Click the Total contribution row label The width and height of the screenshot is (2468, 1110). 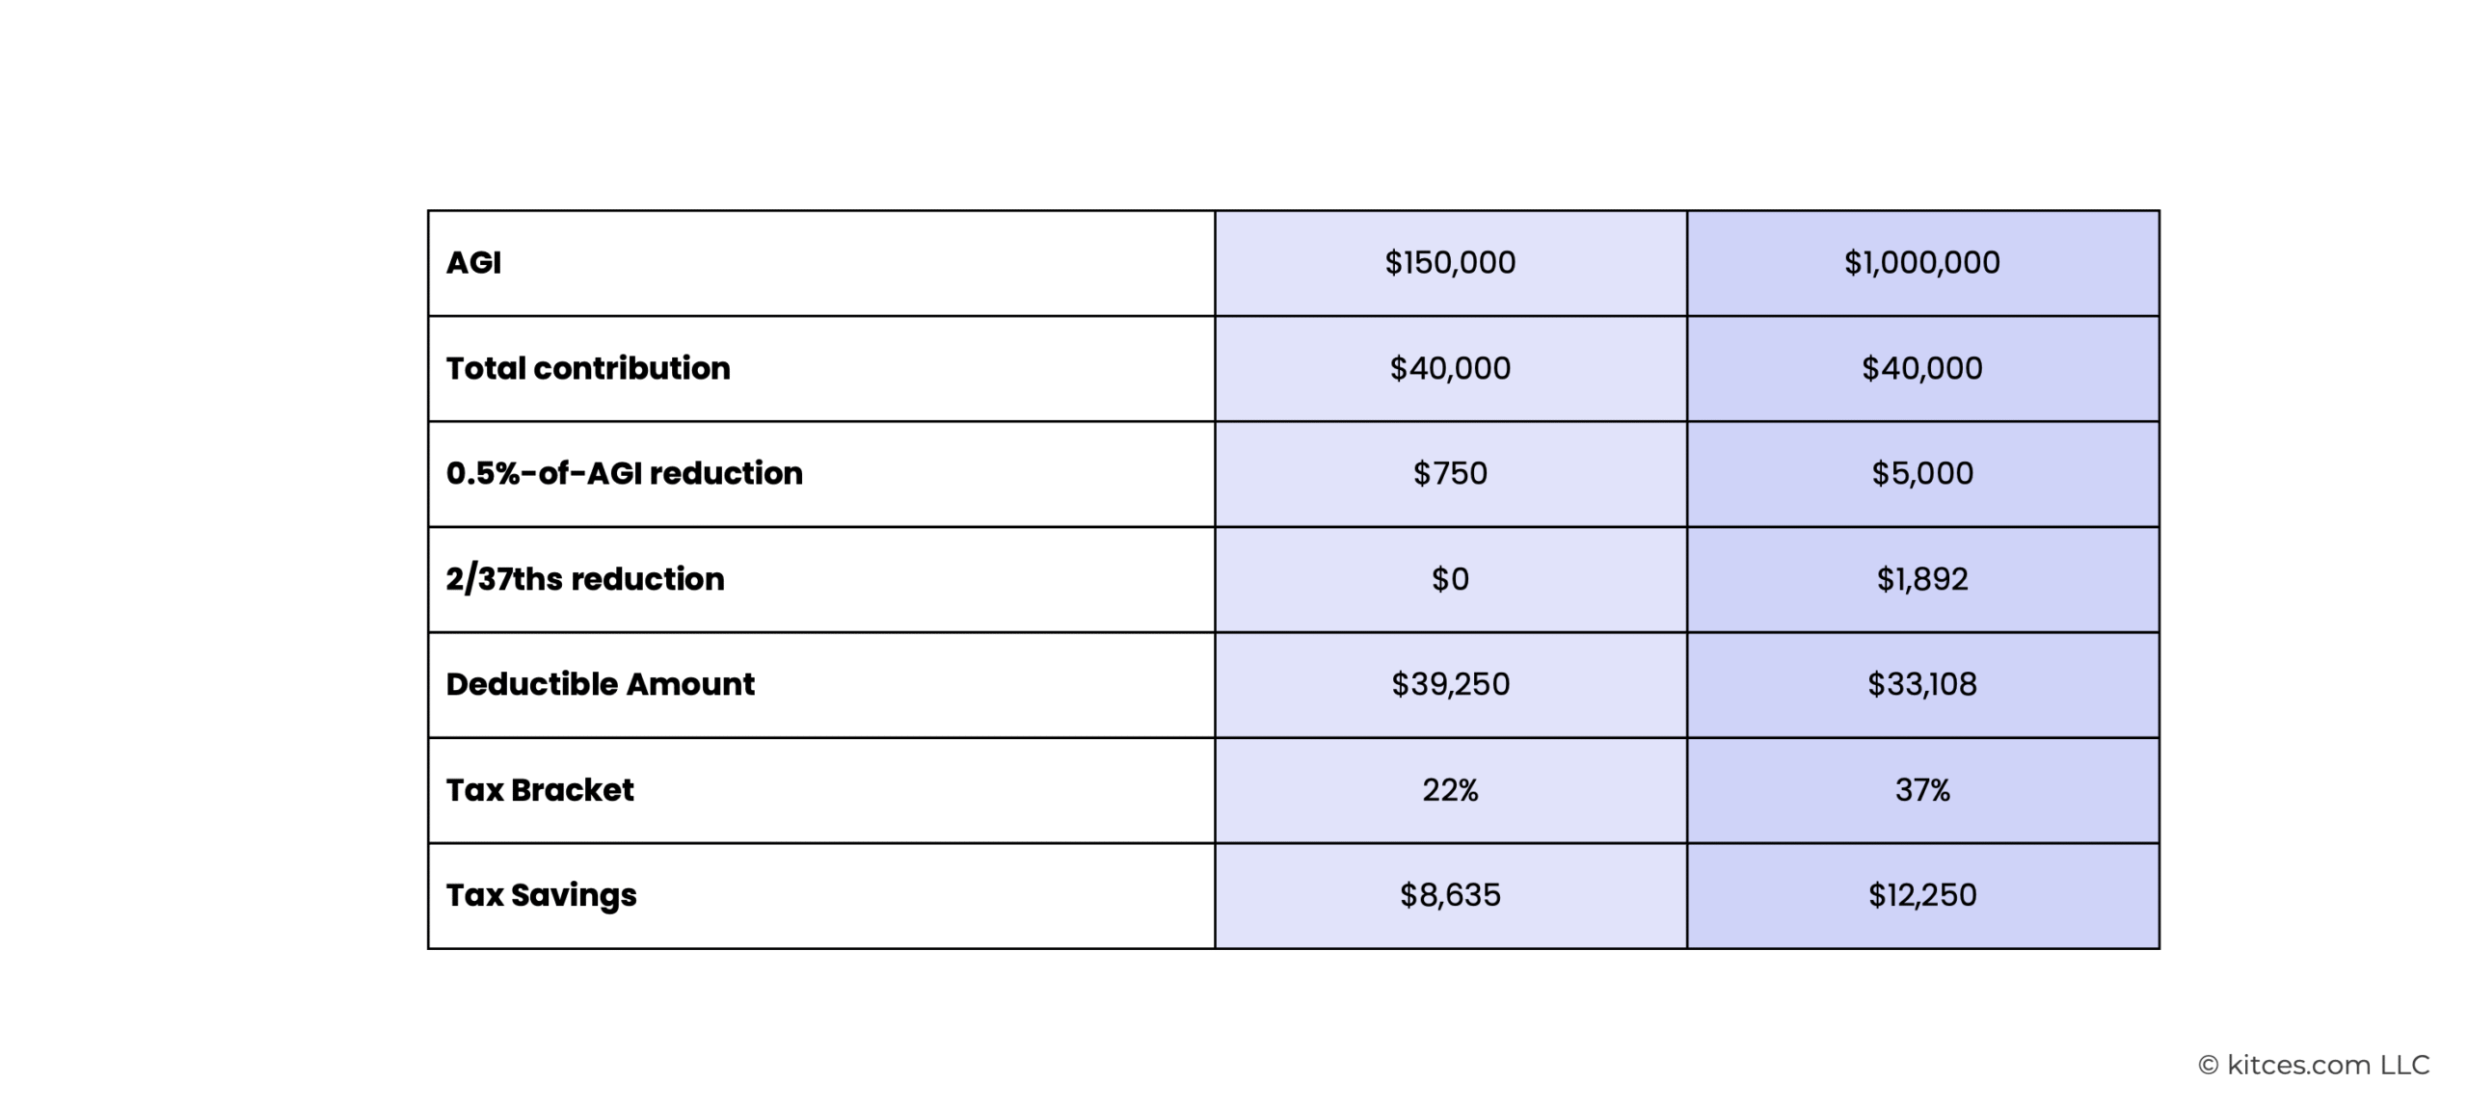(588, 368)
